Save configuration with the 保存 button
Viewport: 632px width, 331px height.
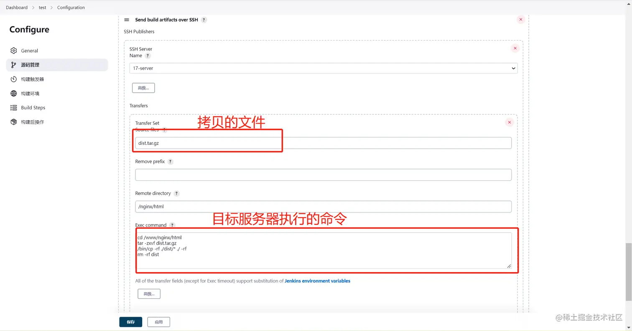pos(131,322)
